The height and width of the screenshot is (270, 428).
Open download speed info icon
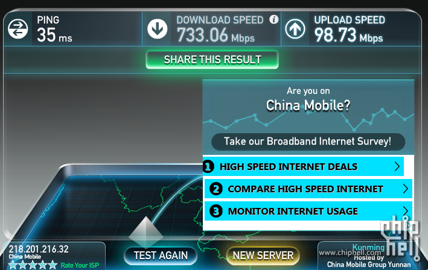pos(274,19)
